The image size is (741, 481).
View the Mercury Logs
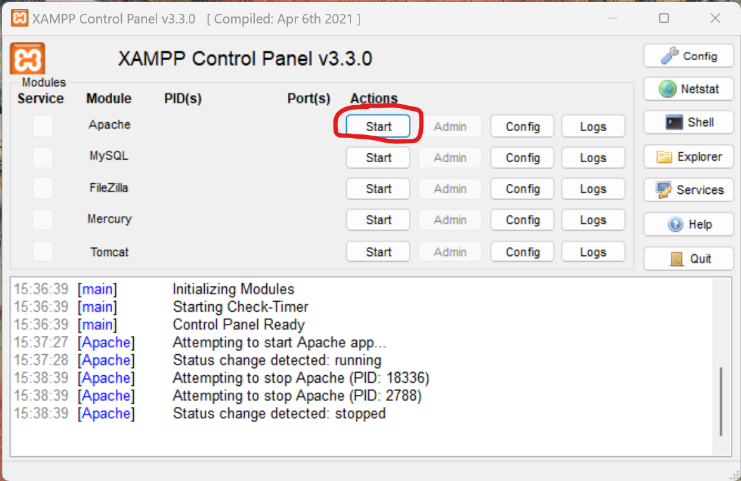pyautogui.click(x=593, y=220)
